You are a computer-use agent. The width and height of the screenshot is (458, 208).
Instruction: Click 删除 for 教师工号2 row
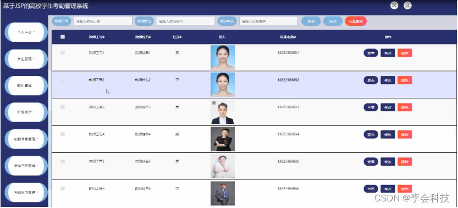pyautogui.click(x=405, y=80)
